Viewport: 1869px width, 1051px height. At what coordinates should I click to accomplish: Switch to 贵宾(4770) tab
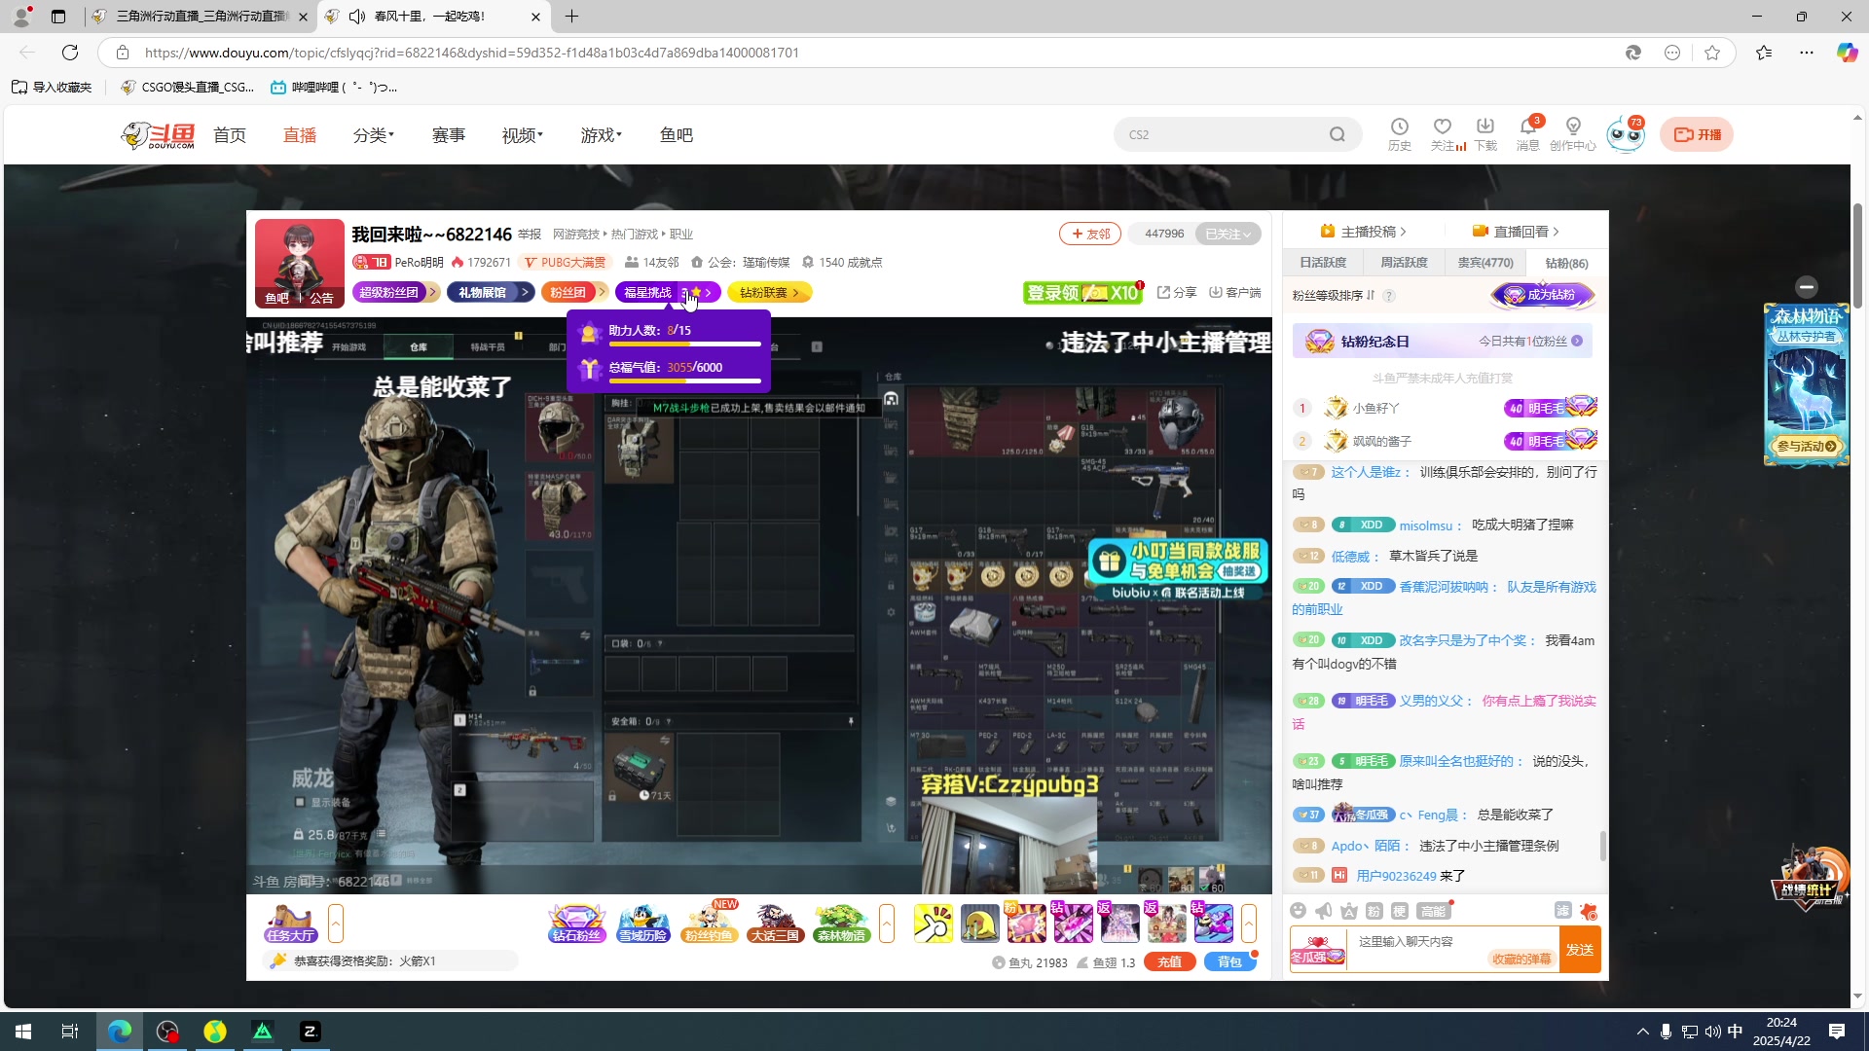pos(1484,263)
